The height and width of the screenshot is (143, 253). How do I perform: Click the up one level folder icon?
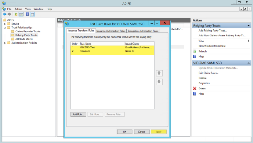[x=16, y=14]
